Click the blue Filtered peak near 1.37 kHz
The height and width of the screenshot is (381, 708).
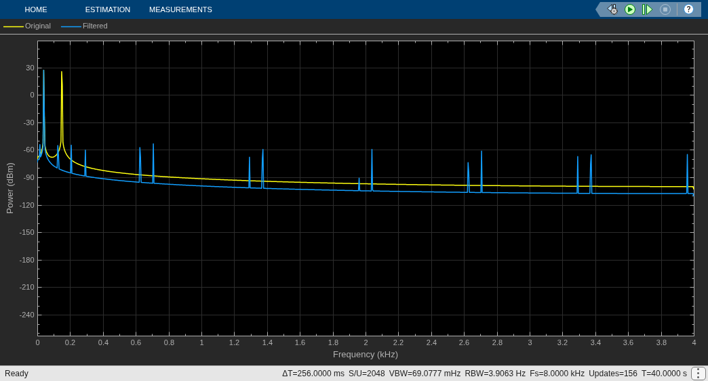click(262, 168)
